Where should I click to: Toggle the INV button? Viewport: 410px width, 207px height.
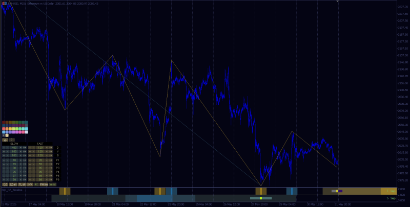30,185
